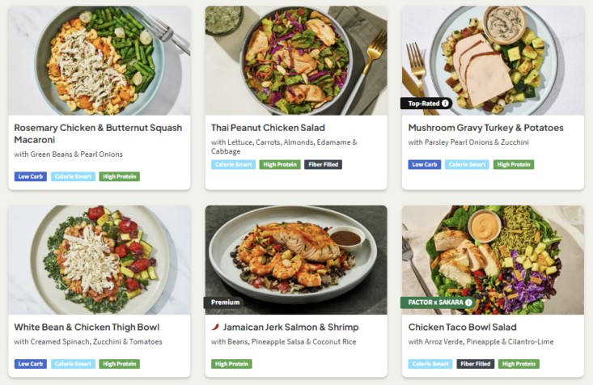This screenshot has height=385, width=593.
Task: Click the Premium badge on the salmon dish
Action: tap(226, 302)
